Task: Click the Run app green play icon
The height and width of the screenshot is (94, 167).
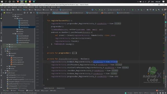Action: coord(124,10)
